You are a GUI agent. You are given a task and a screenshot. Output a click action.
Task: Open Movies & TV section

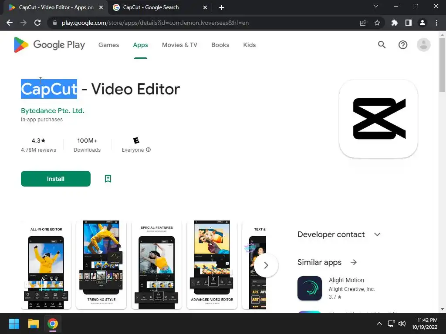[x=179, y=45]
